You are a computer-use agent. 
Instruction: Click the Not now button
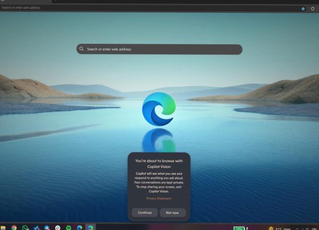pos(173,212)
